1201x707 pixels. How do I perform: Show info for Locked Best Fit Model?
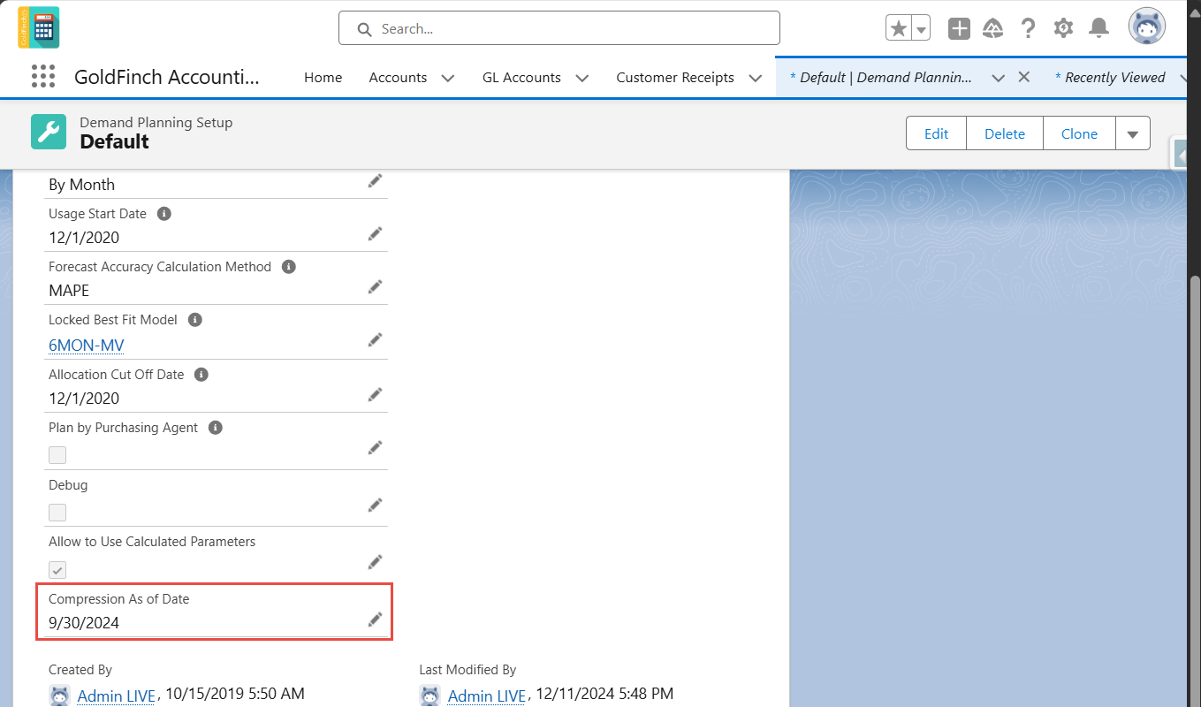click(x=195, y=319)
